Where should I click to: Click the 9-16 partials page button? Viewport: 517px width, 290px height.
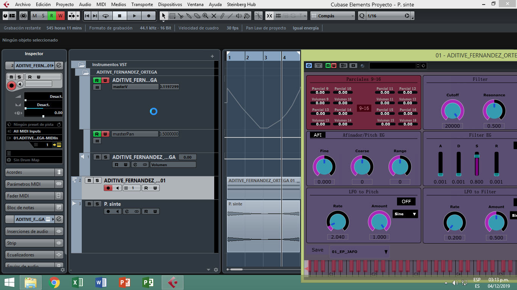[364, 108]
